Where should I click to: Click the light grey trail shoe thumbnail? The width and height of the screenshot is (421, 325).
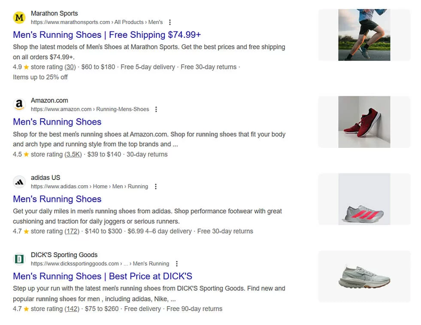(x=364, y=276)
